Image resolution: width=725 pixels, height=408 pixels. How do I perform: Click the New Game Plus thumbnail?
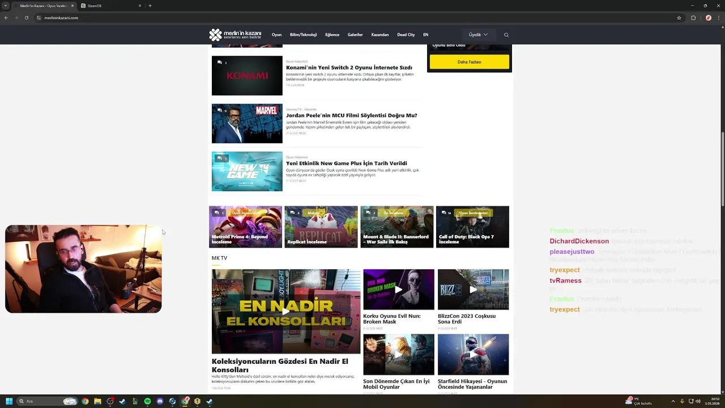[247, 171]
